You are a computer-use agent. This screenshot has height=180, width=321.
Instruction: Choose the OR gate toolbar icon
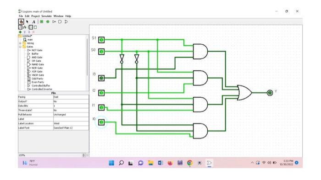66,21
